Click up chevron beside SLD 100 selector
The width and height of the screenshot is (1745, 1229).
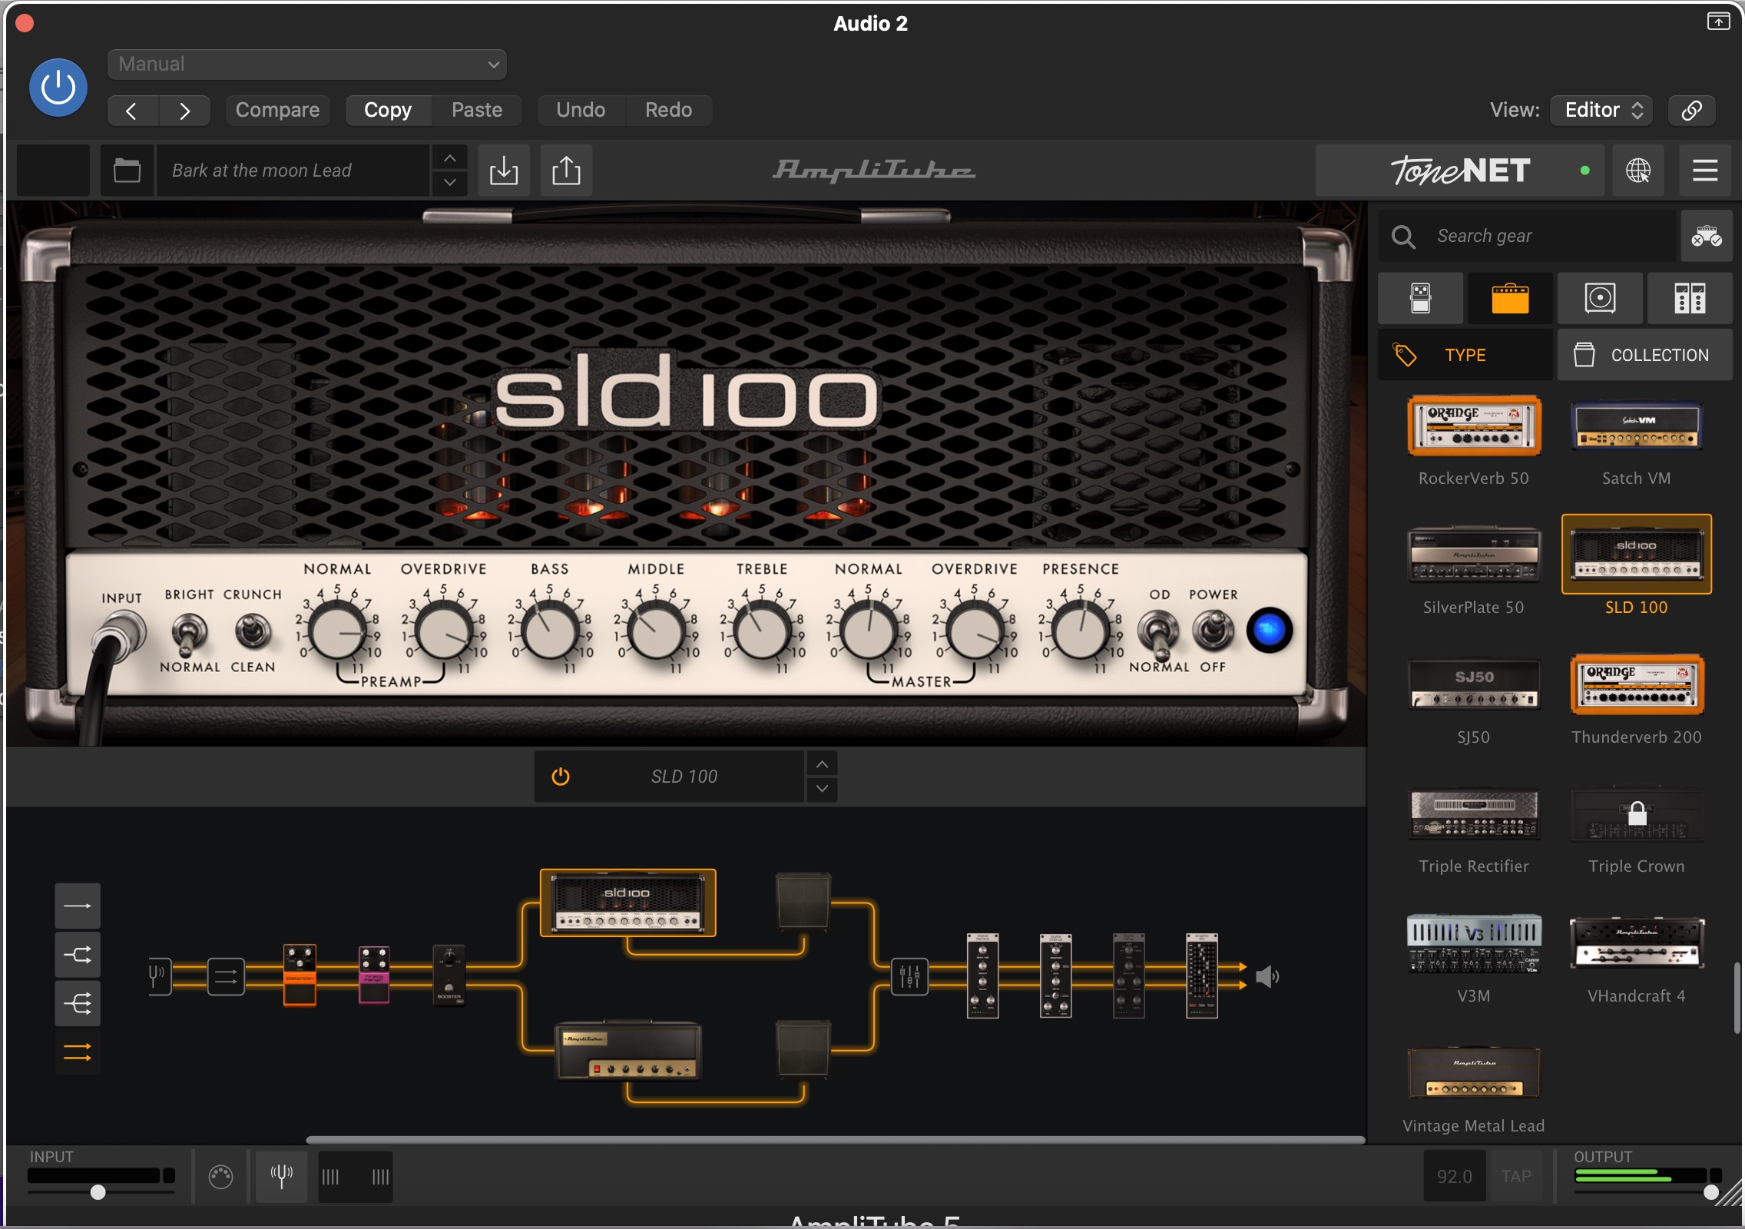coord(822,764)
